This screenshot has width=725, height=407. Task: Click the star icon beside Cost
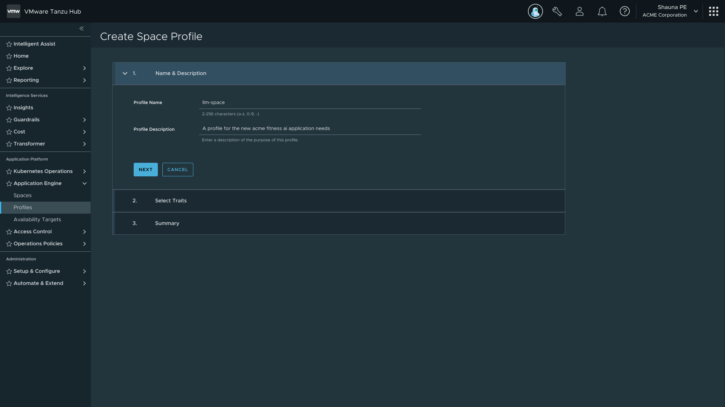pos(9,132)
